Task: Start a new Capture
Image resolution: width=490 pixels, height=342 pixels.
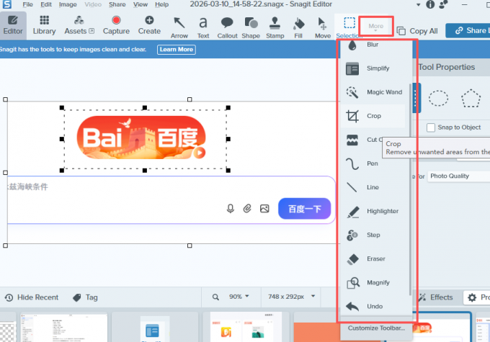Action: 116,26
